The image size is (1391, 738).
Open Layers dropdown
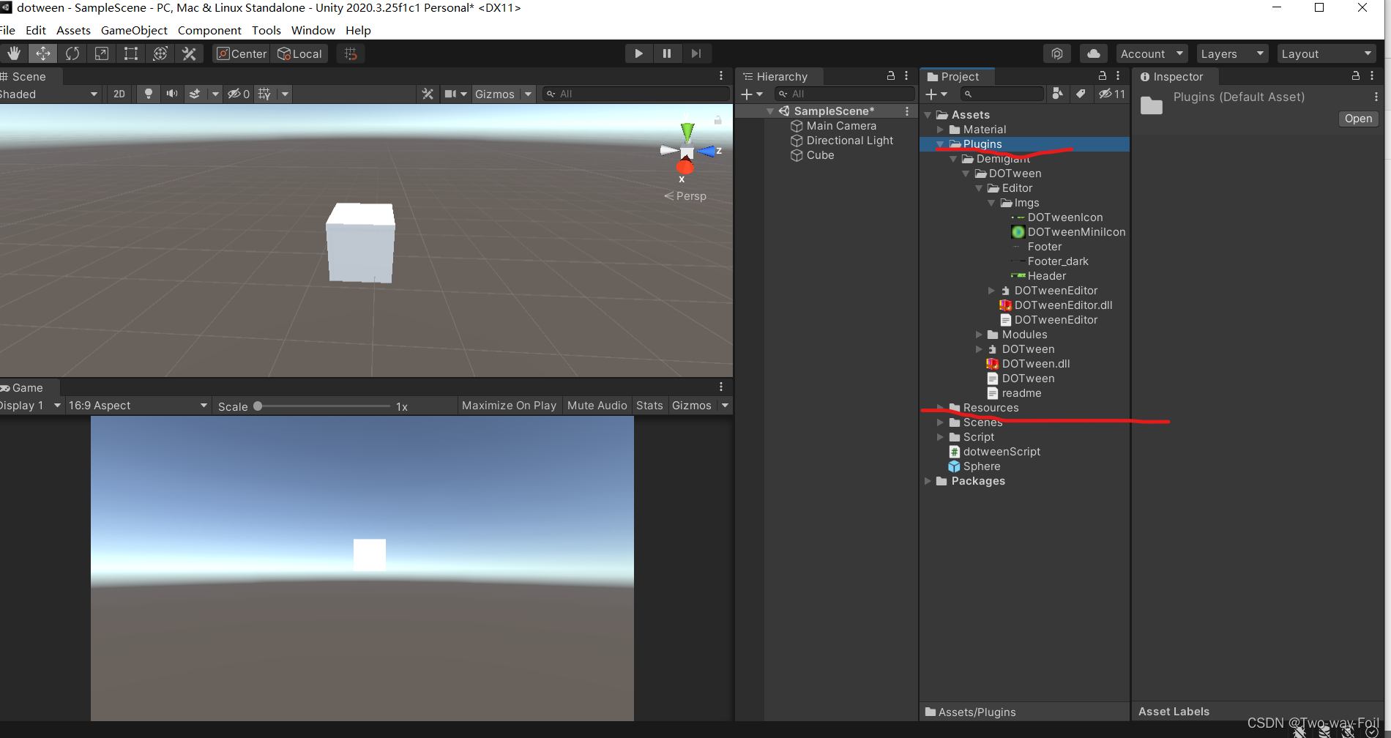coord(1232,53)
